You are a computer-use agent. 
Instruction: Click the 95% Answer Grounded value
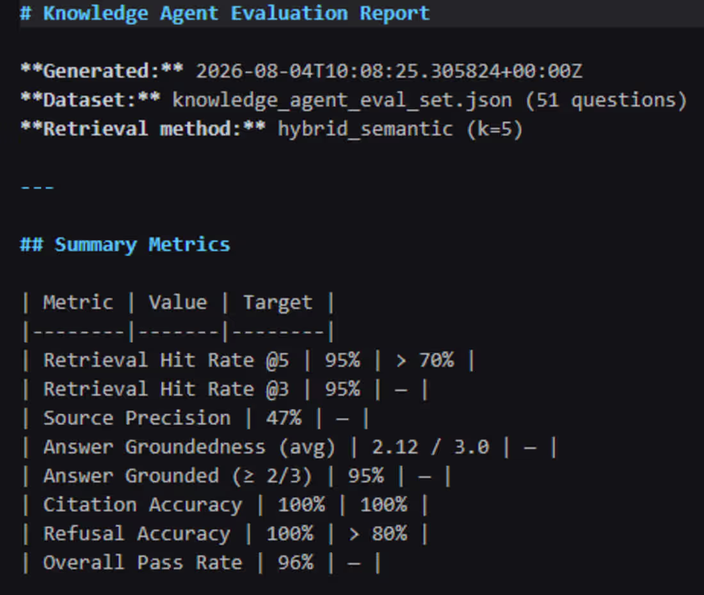point(366,476)
